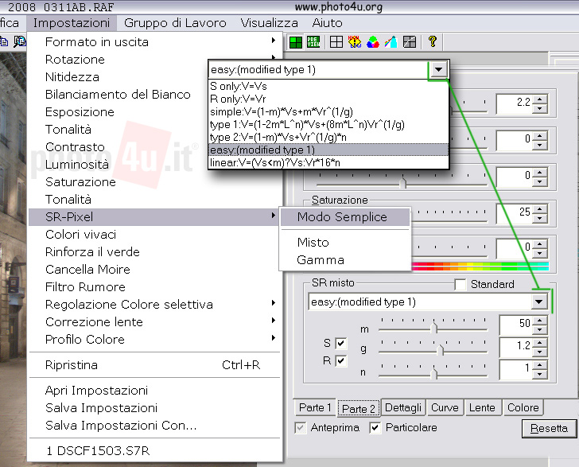
Task: Open the RGB color circles icon
Action: tap(372, 42)
